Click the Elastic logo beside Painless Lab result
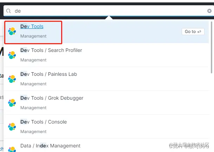 pyautogui.click(x=12, y=79)
